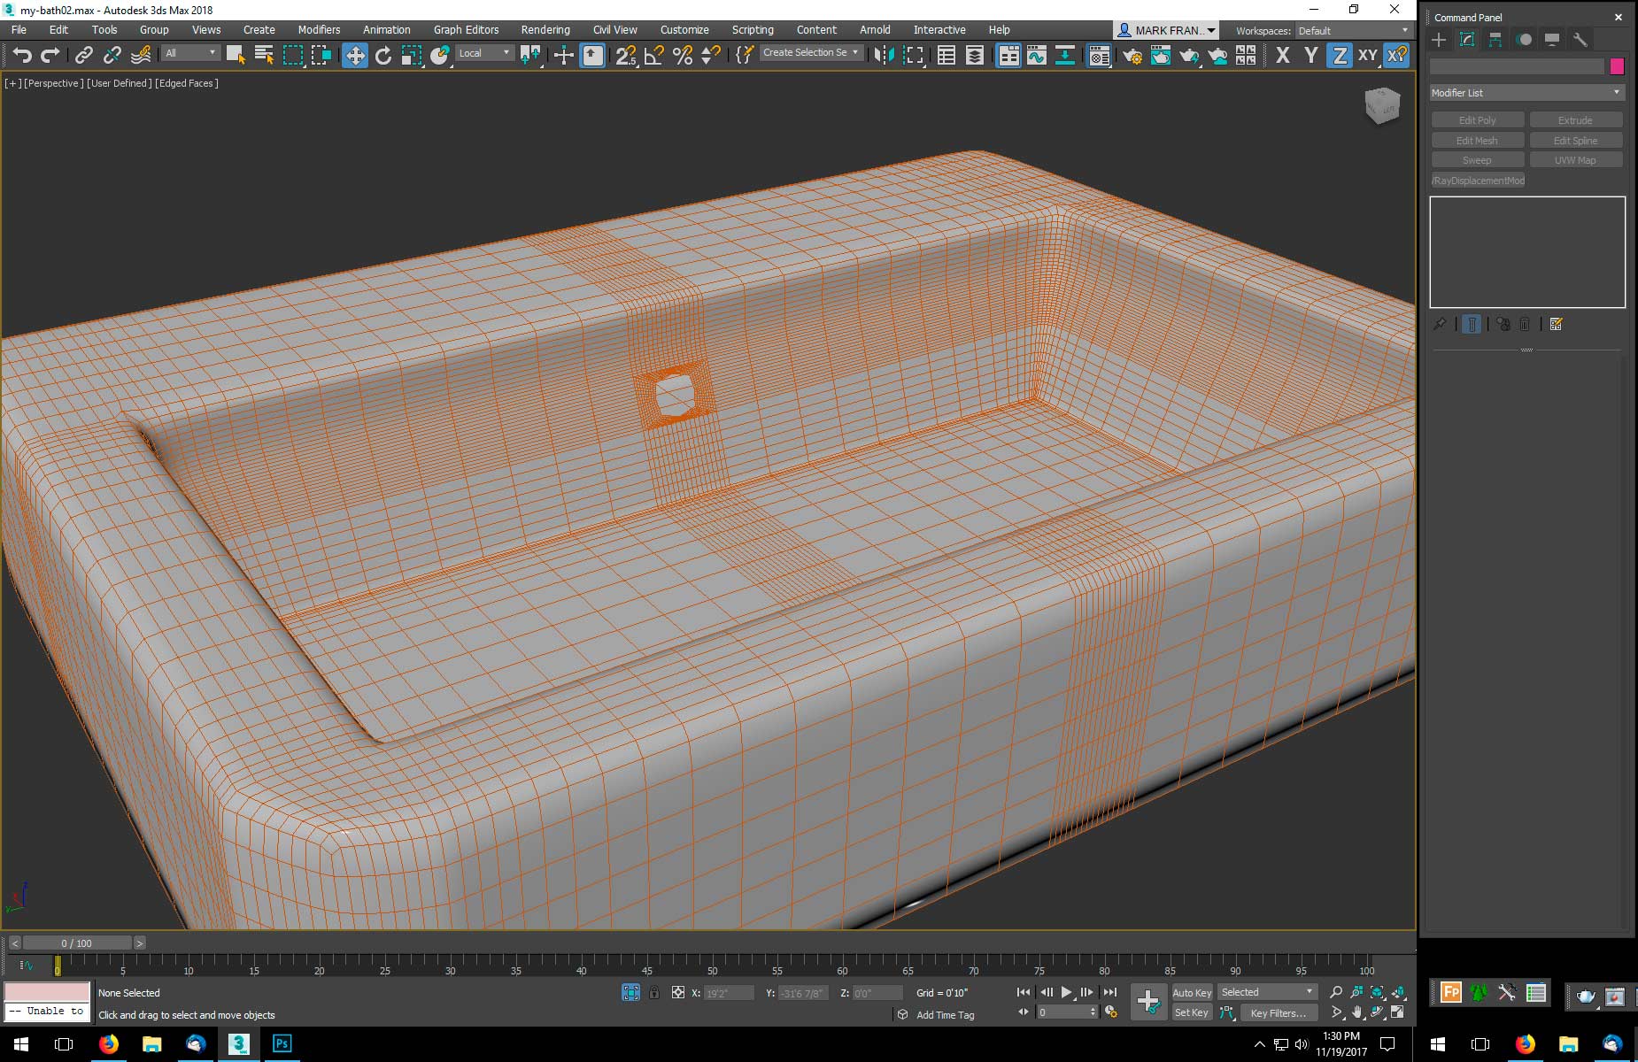The width and height of the screenshot is (1638, 1062).
Task: Toggle Percent Snap in main toolbar
Action: click(x=683, y=55)
